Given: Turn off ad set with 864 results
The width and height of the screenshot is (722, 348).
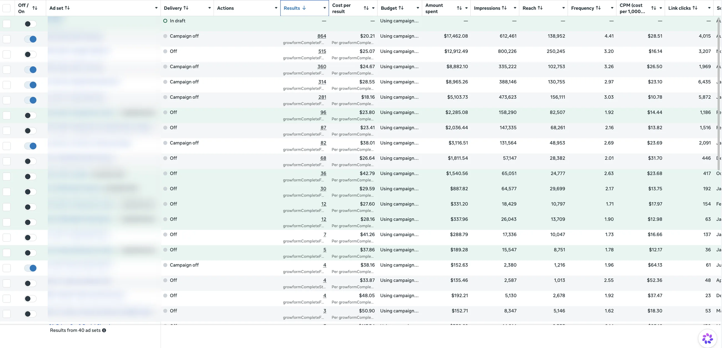Looking at the screenshot, I should [30, 39].
